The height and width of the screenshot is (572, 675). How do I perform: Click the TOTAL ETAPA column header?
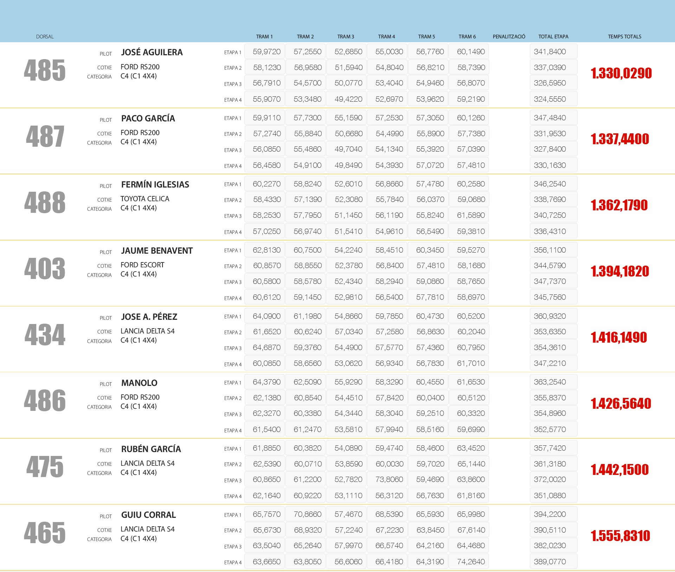[553, 37]
